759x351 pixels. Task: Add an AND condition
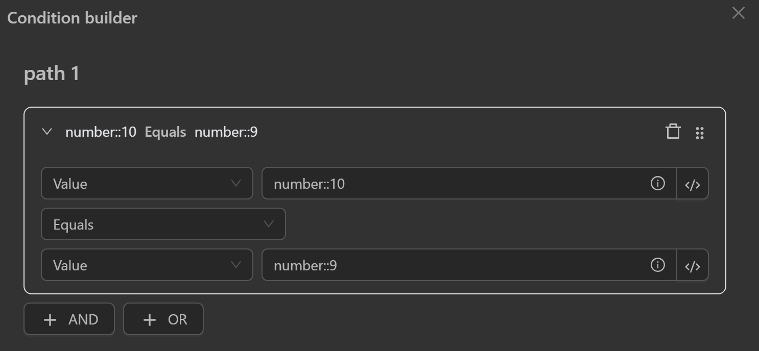tap(69, 319)
